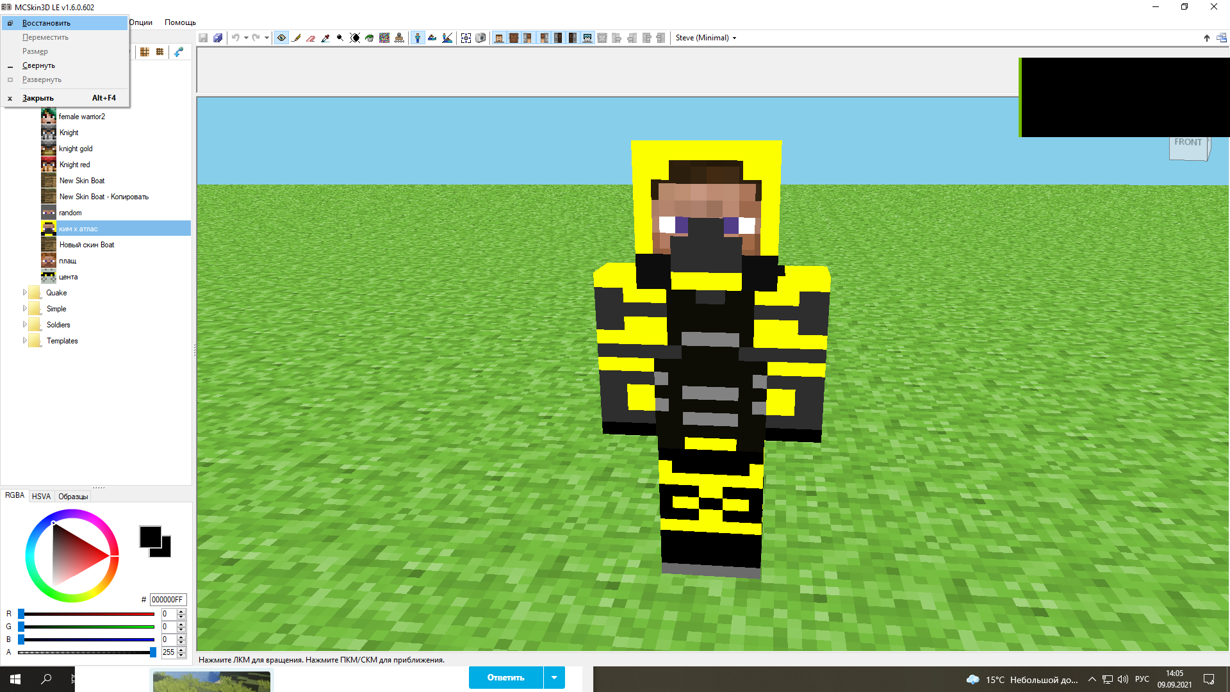Screen dimensions: 1230x692
Task: Select the Darken/Lighten black sun tool
Action: (355, 38)
